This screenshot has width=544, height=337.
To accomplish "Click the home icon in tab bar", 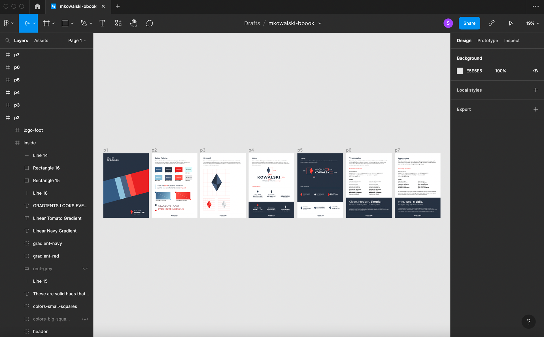I will click(37, 6).
